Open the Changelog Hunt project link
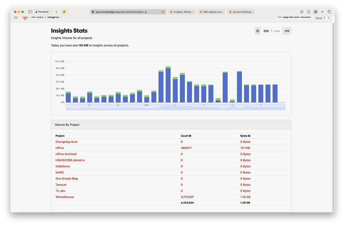This screenshot has width=345, height=226. tap(66, 142)
